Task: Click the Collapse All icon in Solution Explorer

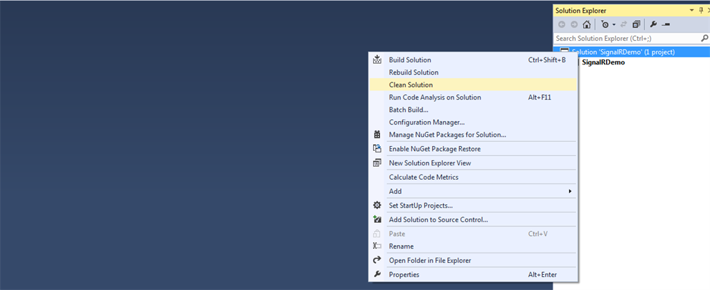Action: pos(637,24)
